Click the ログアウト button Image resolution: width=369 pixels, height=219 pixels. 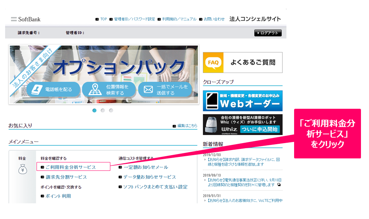pyautogui.click(x=268, y=33)
